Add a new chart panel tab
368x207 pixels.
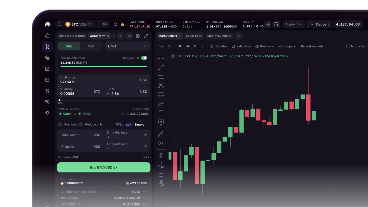[239, 36]
